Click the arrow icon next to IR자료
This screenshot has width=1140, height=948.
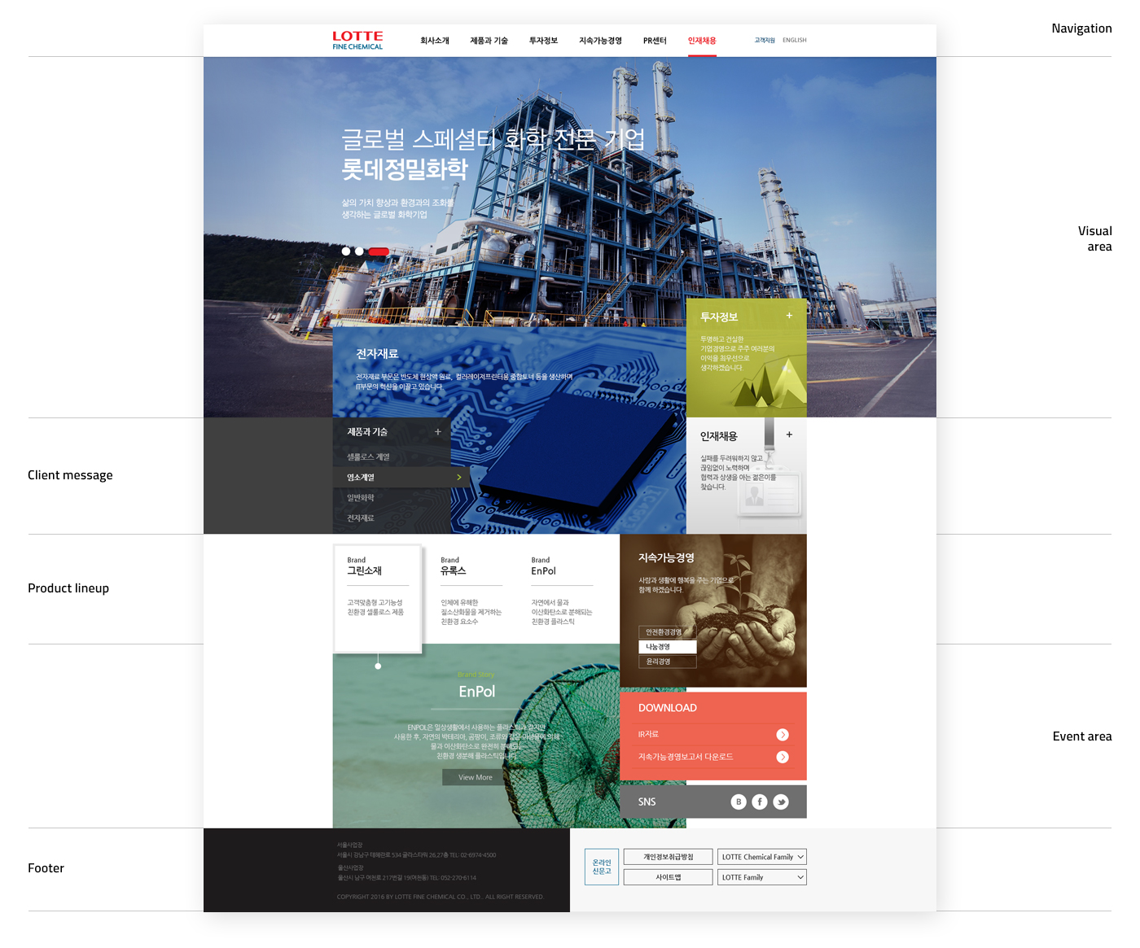click(x=783, y=735)
